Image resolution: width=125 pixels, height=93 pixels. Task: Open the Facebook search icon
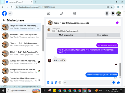(x=10, y=13)
